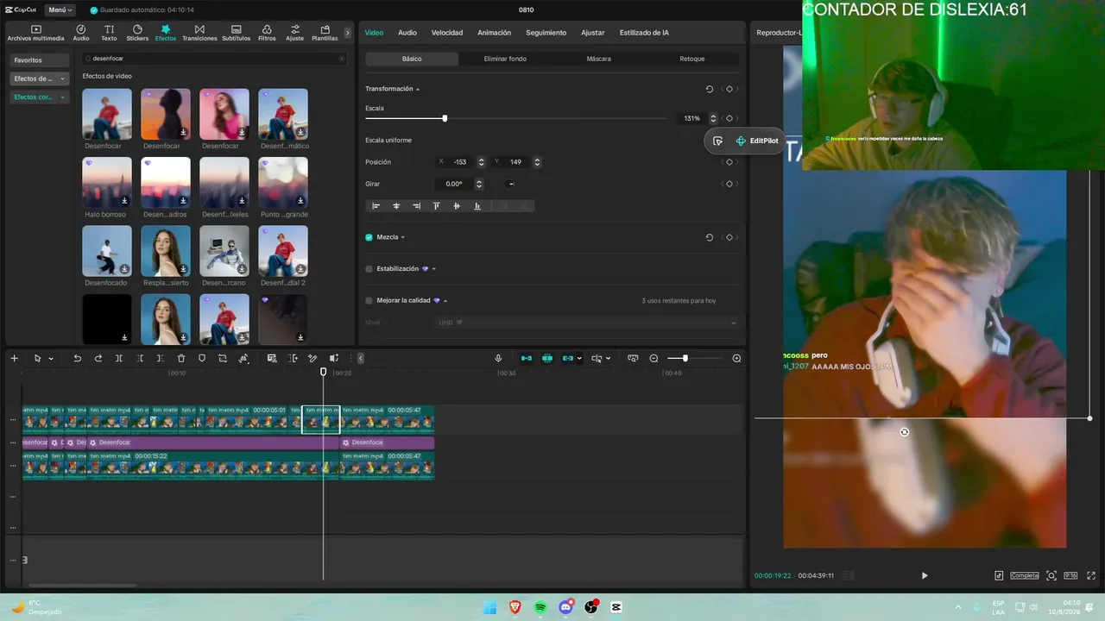Open the Stickers panel
The image size is (1105, 621).
[137, 33]
